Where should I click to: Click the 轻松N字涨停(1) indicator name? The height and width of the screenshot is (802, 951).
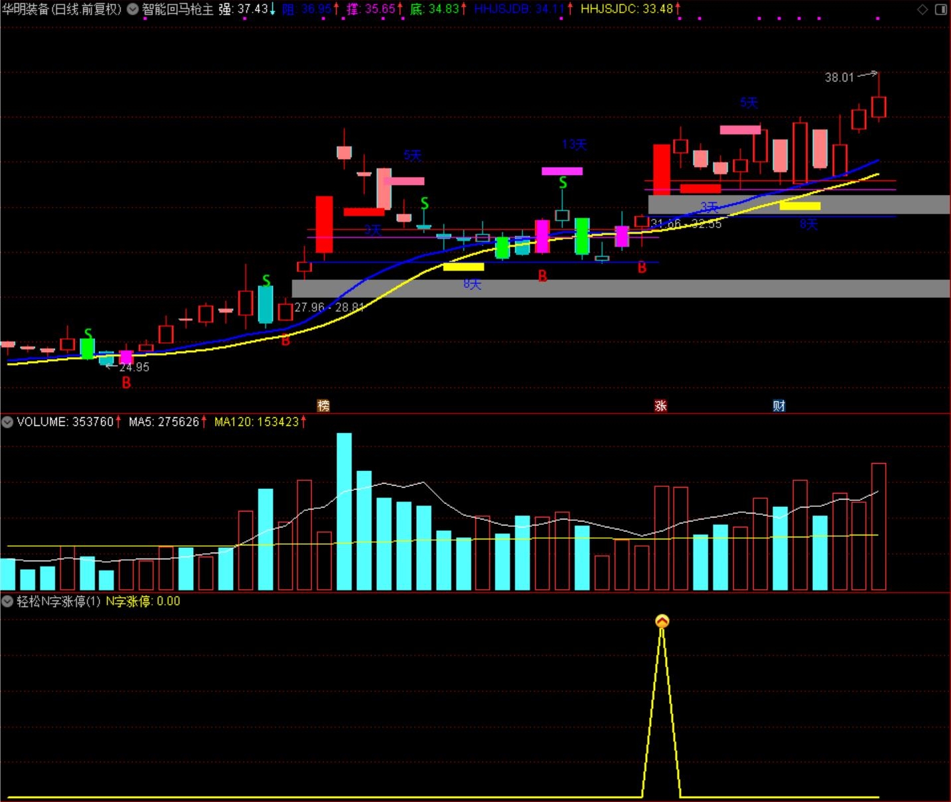pos(58,602)
